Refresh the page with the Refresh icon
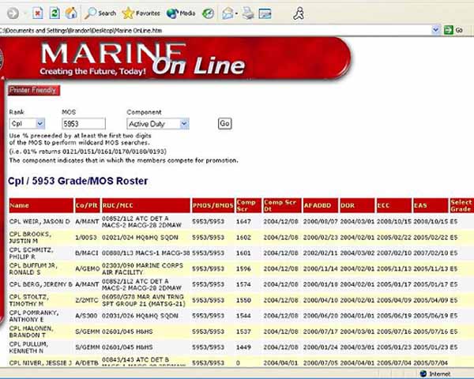474x379 pixels. tap(55, 13)
